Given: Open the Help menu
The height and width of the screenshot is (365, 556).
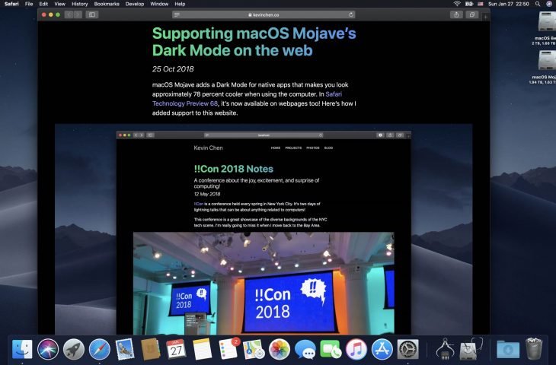Looking at the screenshot, I should point(180,4).
